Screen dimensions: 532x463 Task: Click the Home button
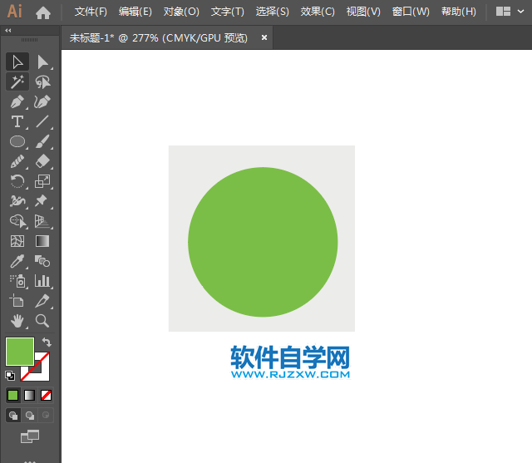click(x=43, y=12)
